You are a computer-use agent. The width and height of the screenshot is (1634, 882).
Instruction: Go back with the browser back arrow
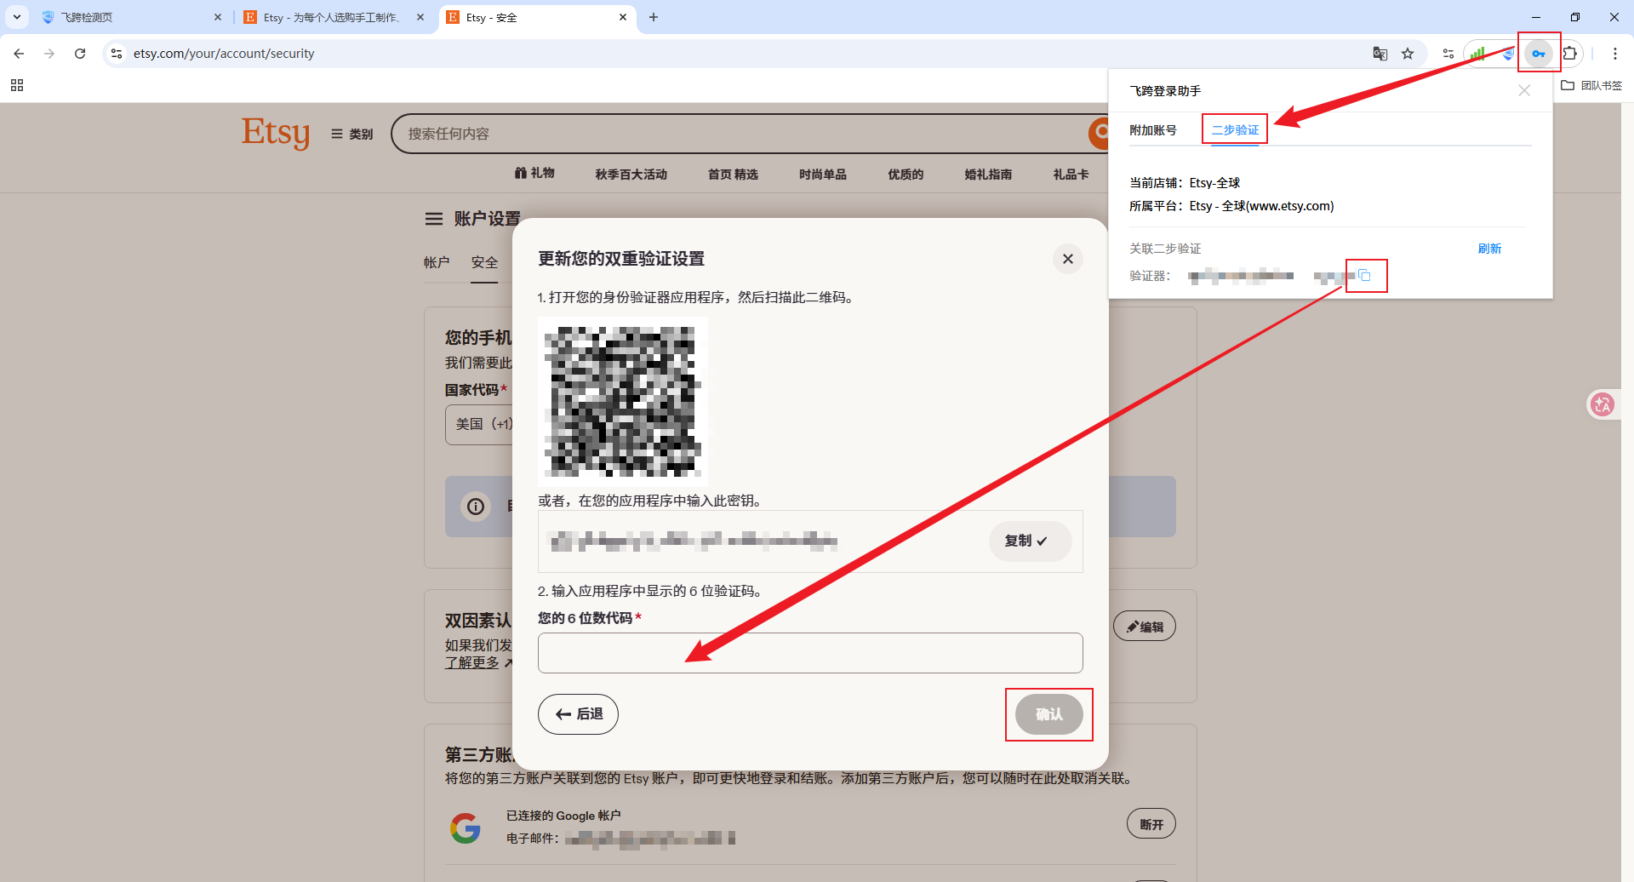coord(19,54)
